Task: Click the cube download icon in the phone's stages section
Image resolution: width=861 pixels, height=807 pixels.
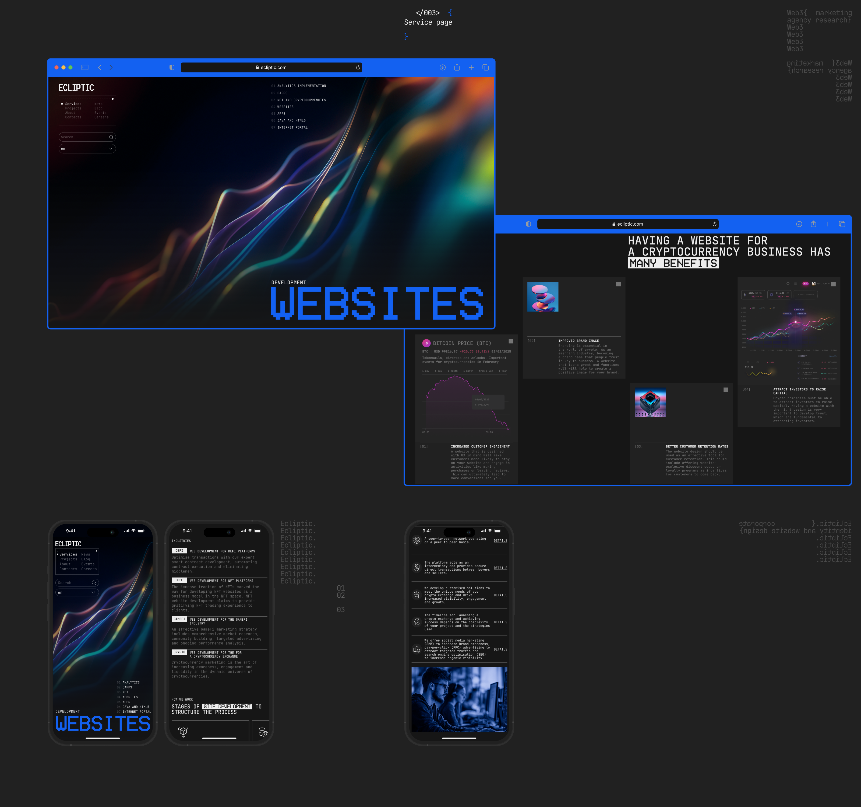Action: point(183,732)
